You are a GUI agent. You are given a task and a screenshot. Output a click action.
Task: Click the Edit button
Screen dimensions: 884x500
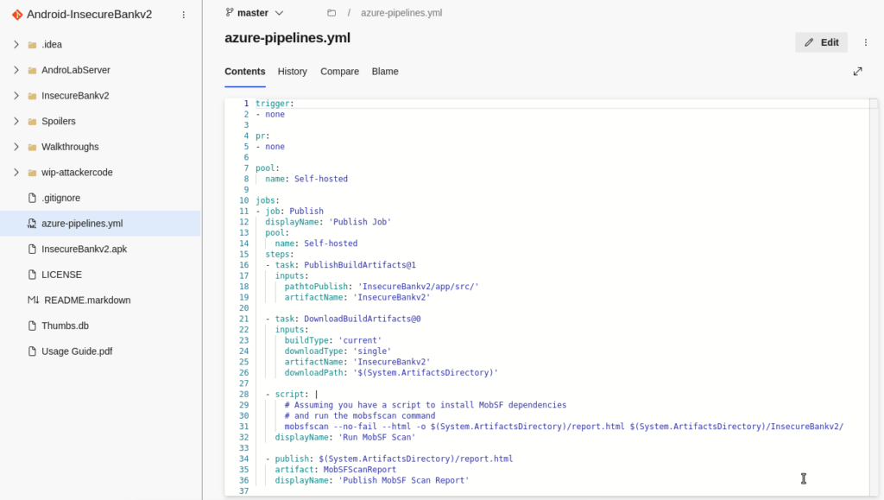tap(821, 42)
